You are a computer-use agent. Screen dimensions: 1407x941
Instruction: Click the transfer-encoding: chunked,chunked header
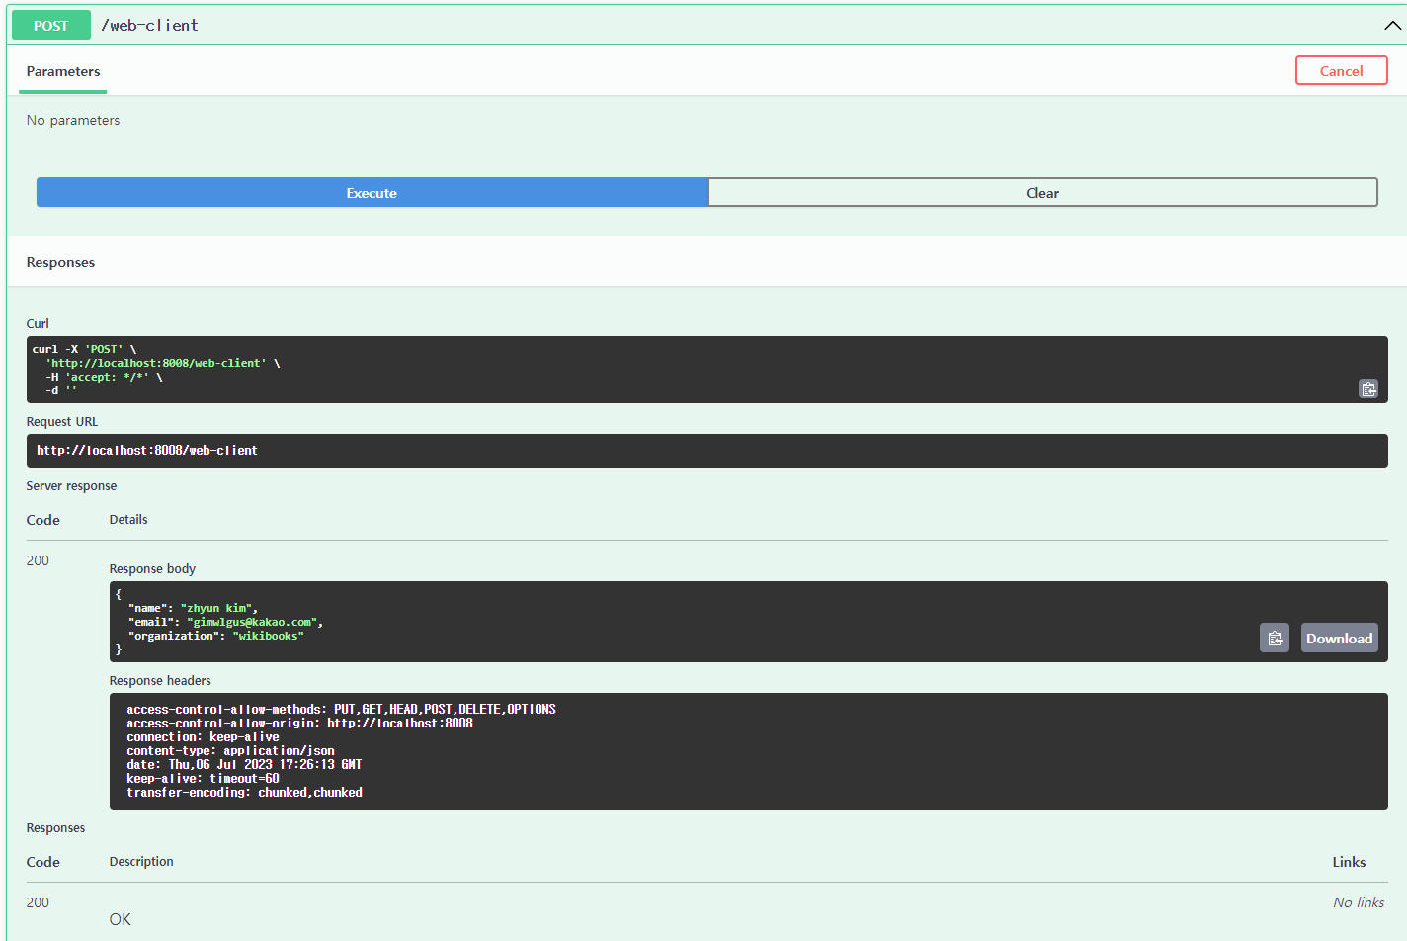click(244, 792)
